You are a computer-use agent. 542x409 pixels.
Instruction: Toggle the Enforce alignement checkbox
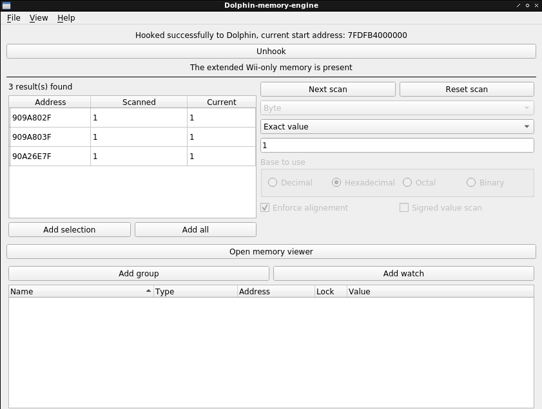coord(304,207)
